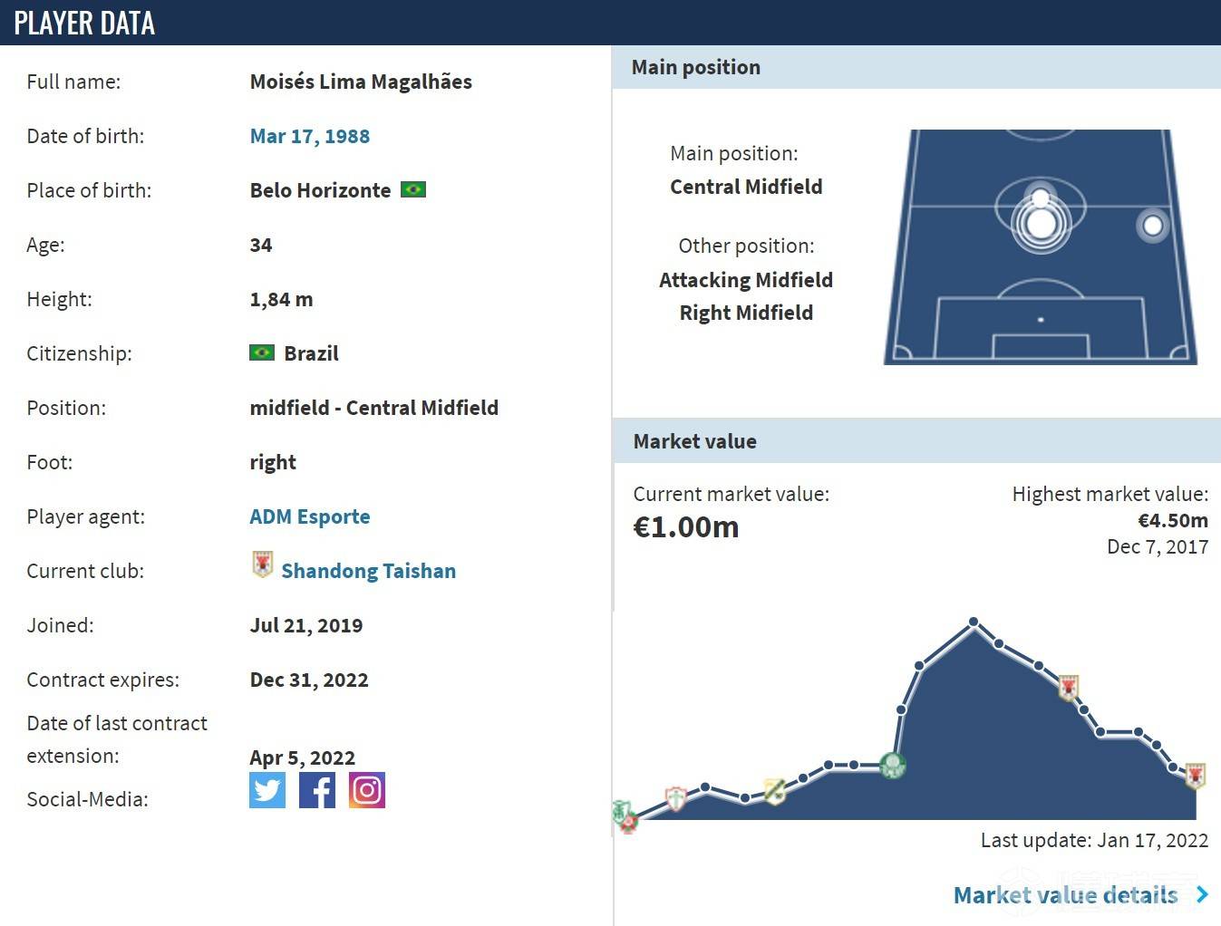Viewport: 1221px width, 926px height.
Task: Open the Instagram social media icon
Action: pos(367,790)
